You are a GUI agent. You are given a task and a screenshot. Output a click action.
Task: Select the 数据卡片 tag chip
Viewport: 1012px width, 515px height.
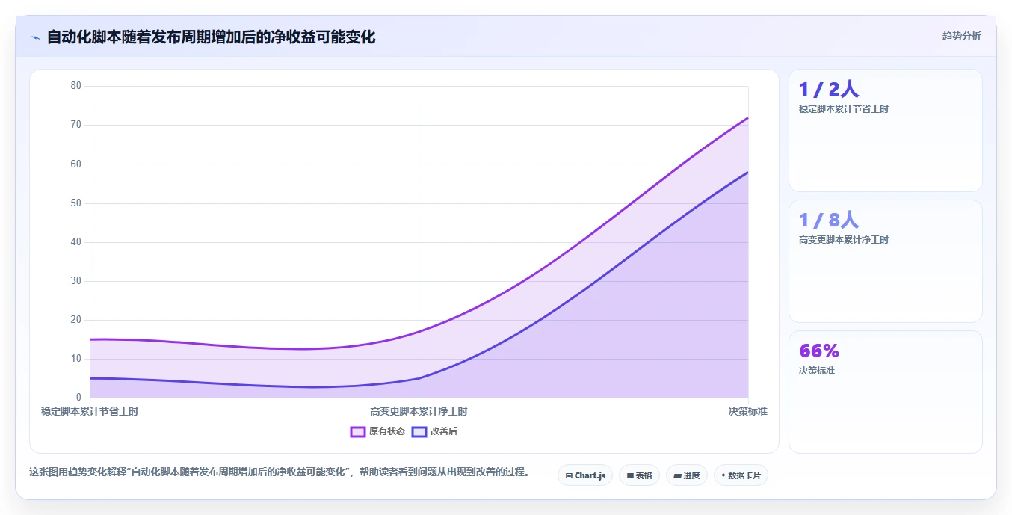coord(741,475)
